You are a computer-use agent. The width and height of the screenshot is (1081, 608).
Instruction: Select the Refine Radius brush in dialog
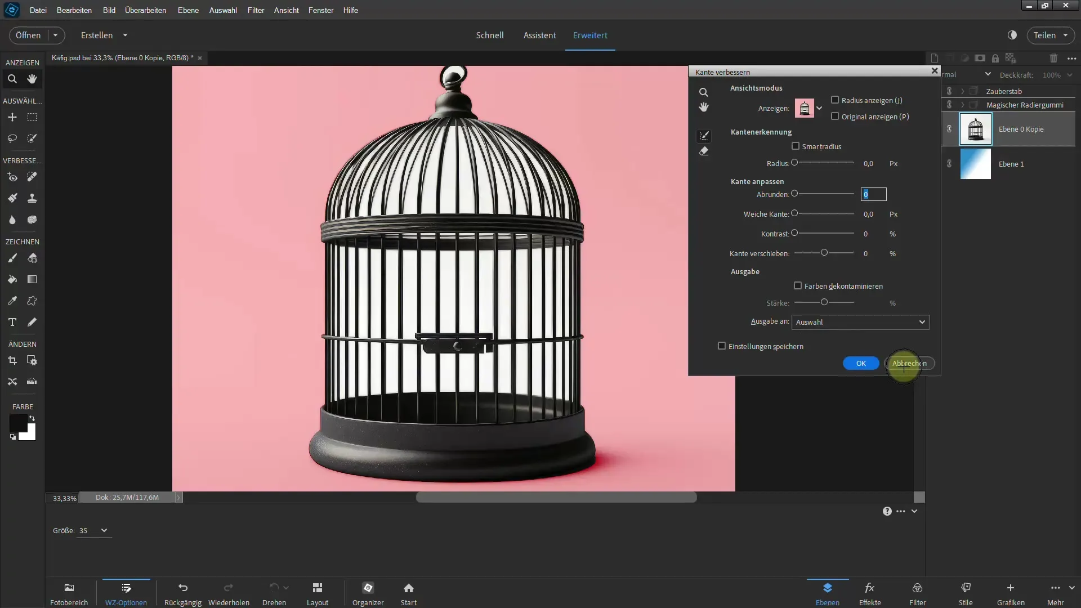tap(704, 136)
